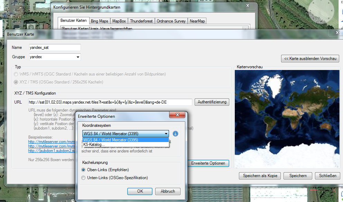This screenshot has height=202, width=343.
Task: Click Speichern als Kopie
Action: click(260, 176)
